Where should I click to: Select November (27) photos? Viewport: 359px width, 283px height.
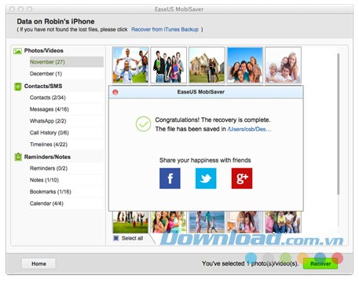tap(67, 62)
